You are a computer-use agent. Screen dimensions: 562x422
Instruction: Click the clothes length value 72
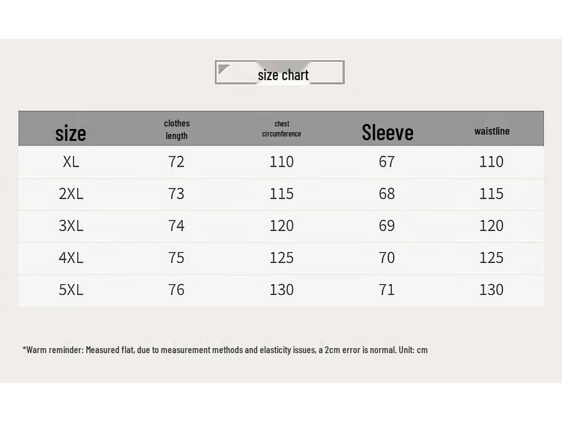pyautogui.click(x=176, y=162)
